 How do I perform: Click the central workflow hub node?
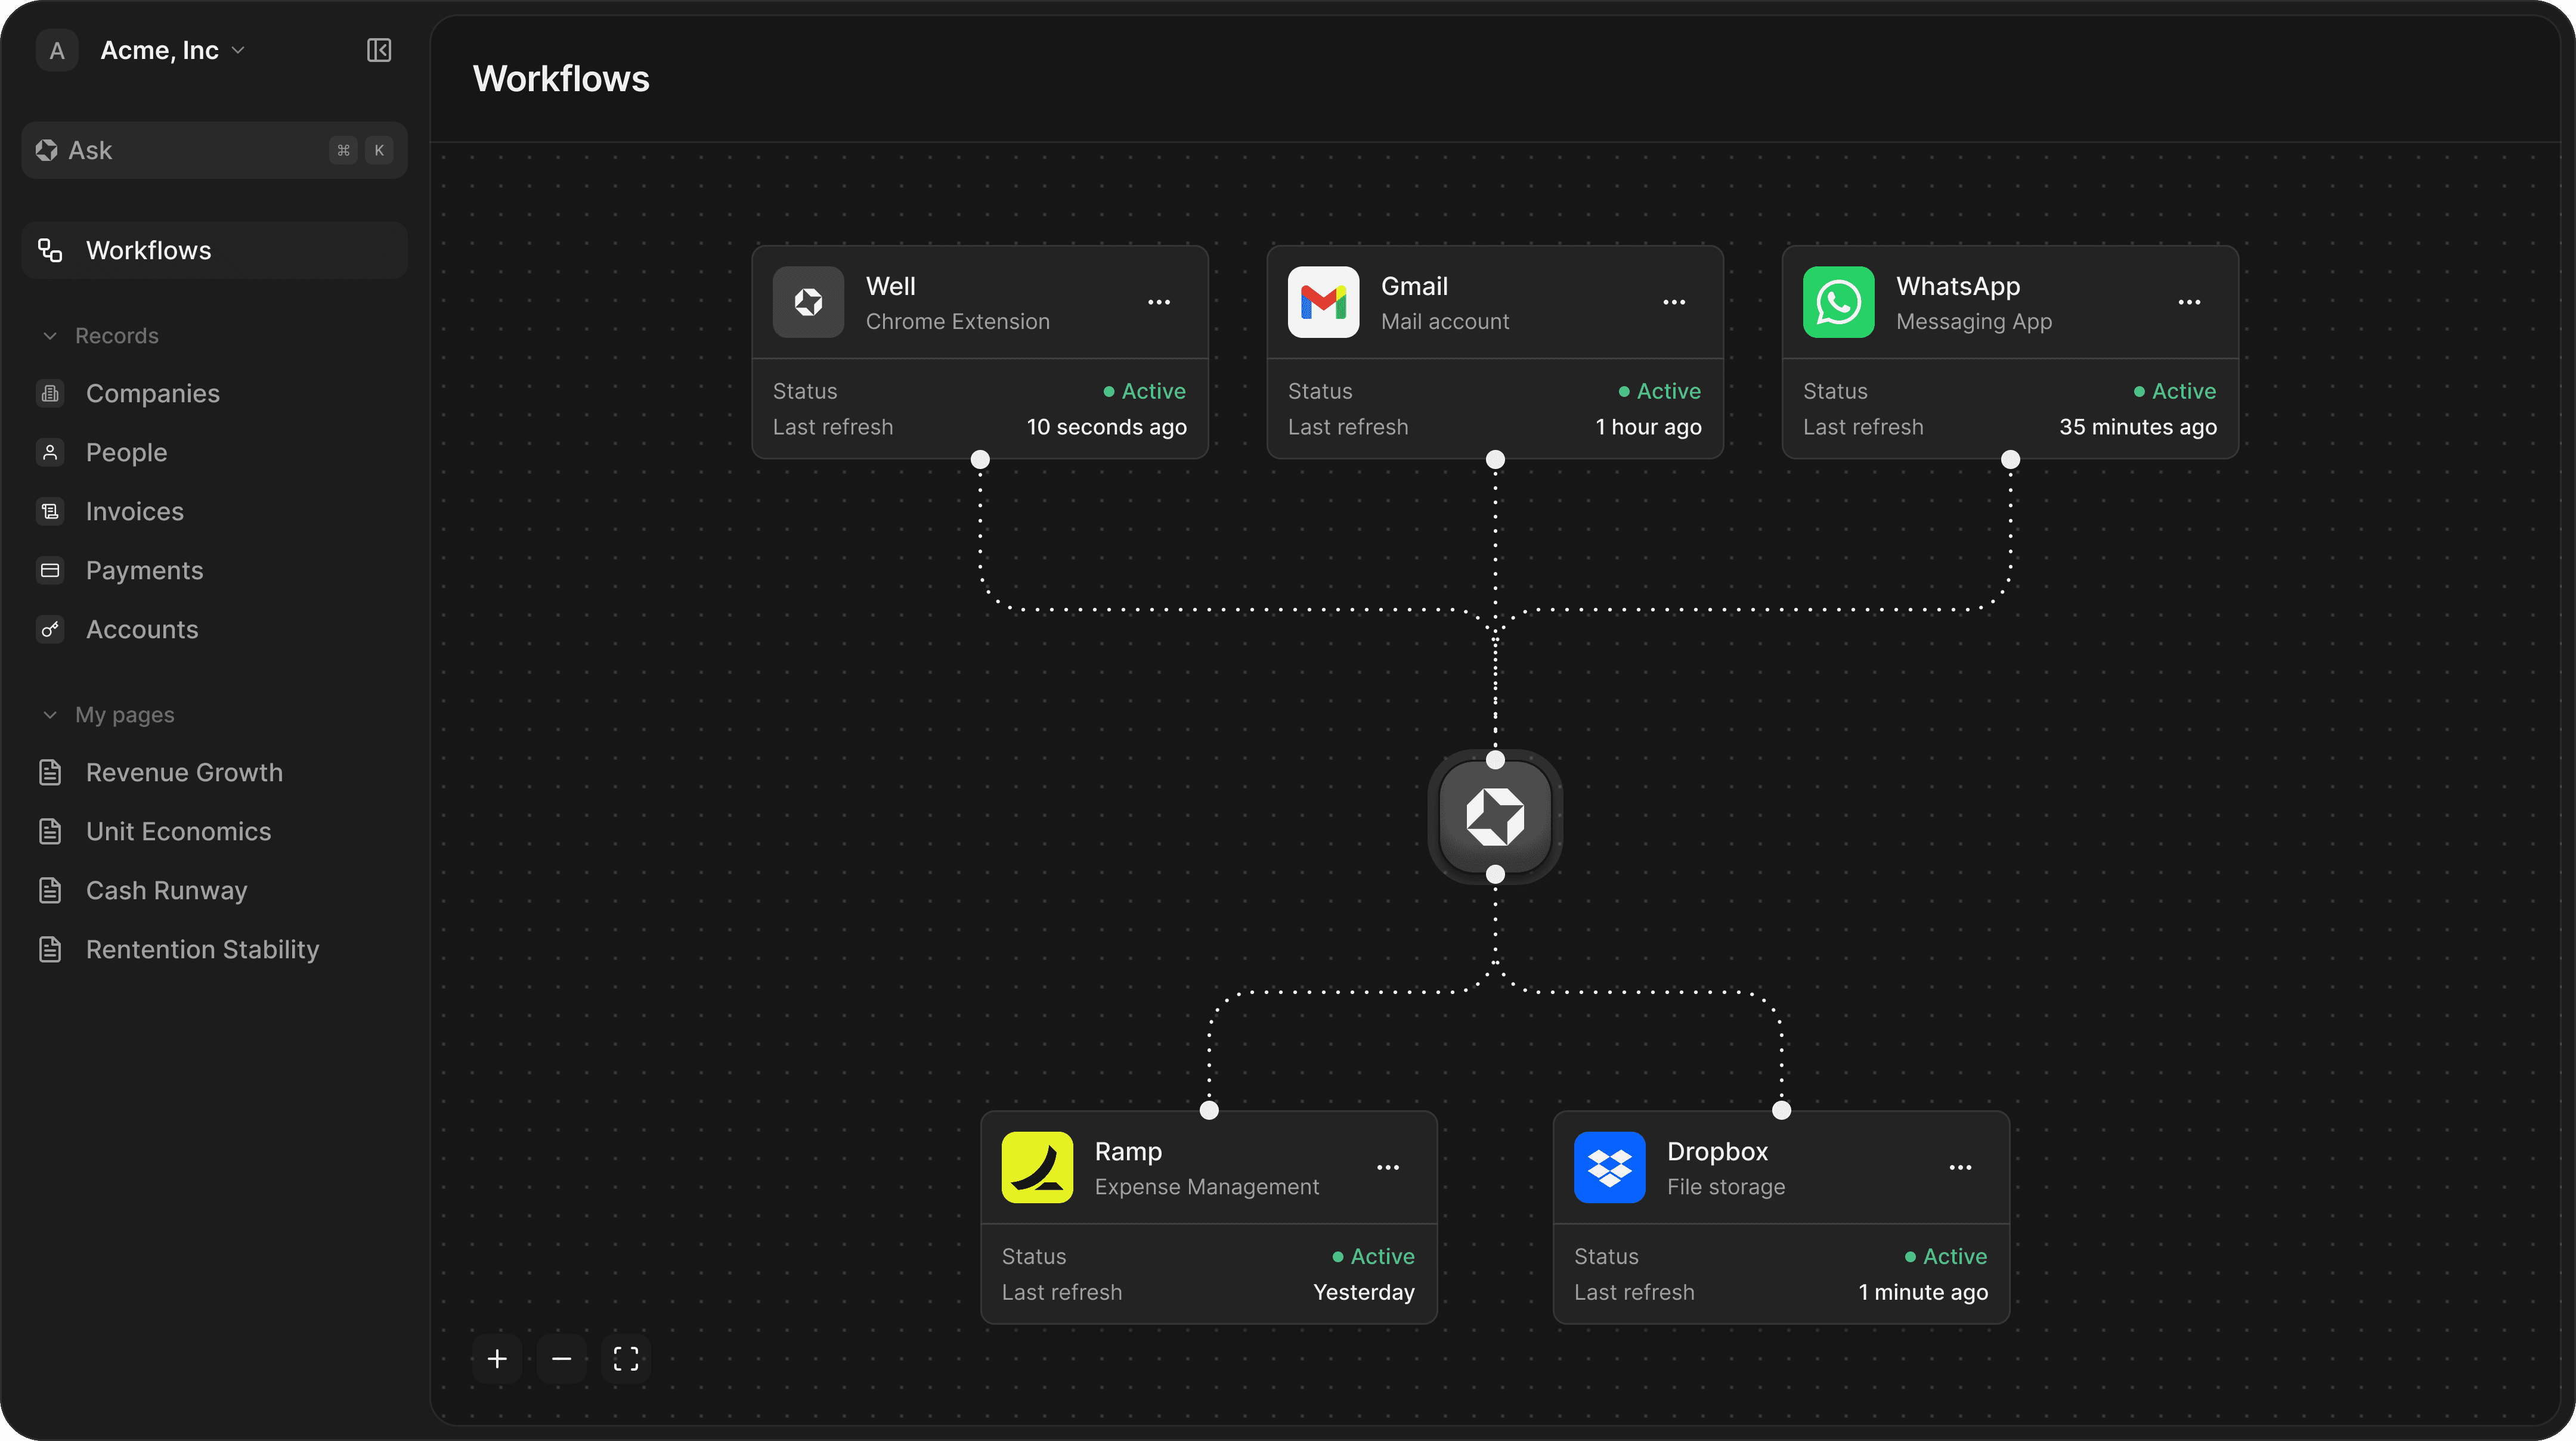[1494, 818]
